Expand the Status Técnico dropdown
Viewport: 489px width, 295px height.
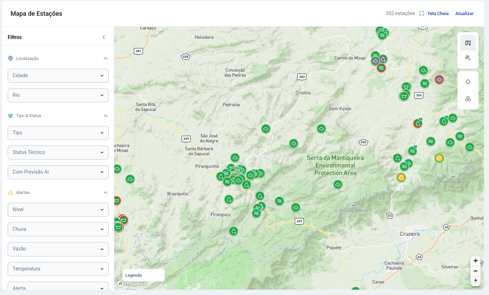tap(58, 152)
